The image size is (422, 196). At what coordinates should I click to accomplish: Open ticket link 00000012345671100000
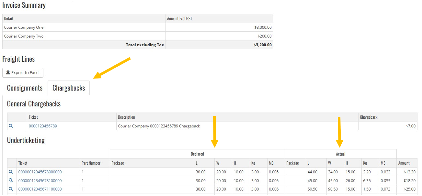[40, 189]
